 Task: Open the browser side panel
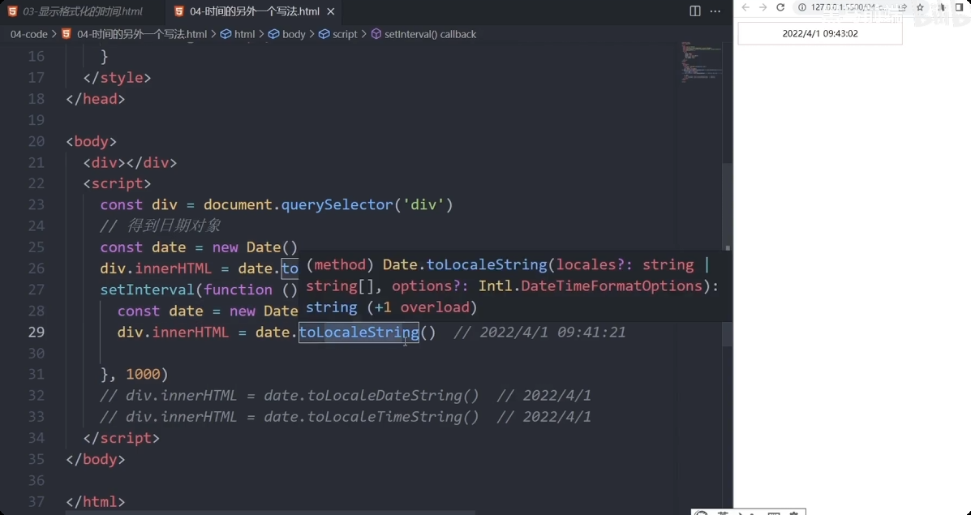point(960,7)
